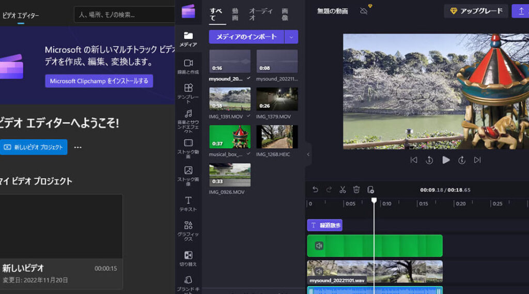Open the 録画と作成 camera tool
This screenshot has height=294, width=529.
point(188,66)
